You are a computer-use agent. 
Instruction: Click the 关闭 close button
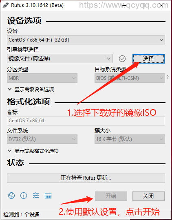point(148,196)
